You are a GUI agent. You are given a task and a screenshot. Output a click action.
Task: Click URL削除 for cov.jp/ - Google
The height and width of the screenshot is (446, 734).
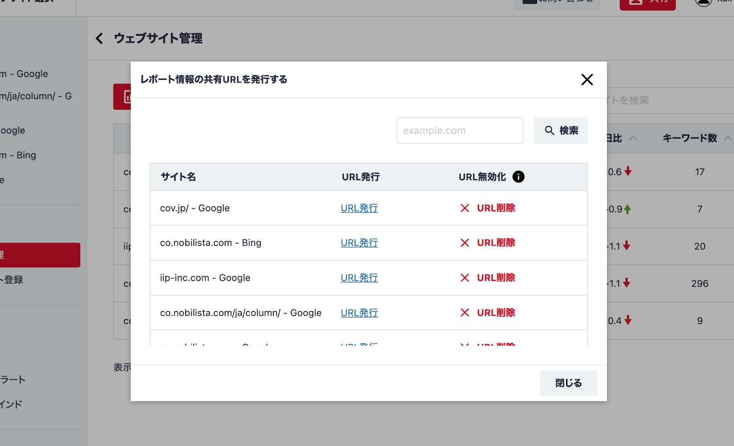pyautogui.click(x=496, y=208)
